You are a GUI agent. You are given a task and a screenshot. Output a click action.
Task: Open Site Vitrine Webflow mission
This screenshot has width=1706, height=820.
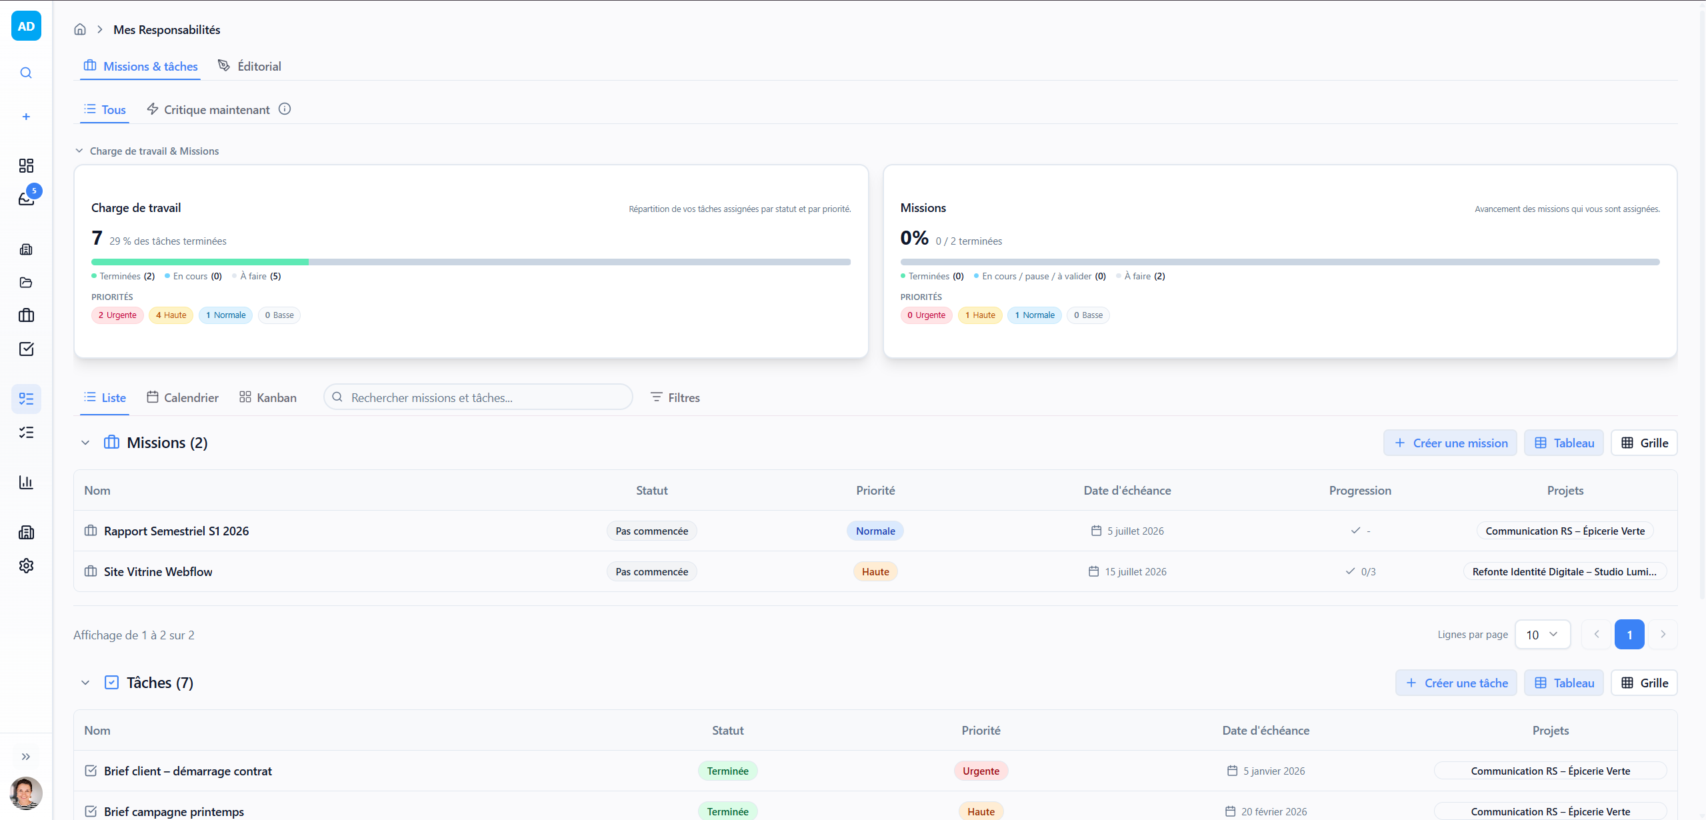coord(158,571)
